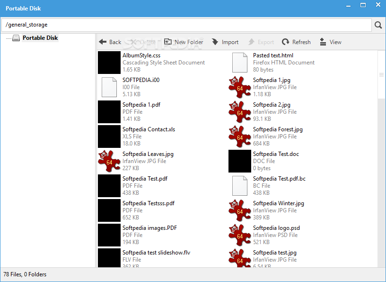Select the Pasted text.html document icon
Viewport: 386px width, 282px height.
[x=239, y=63]
